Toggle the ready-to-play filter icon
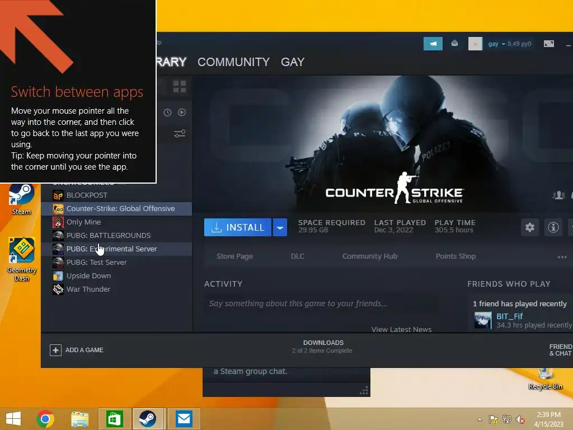 tap(182, 112)
